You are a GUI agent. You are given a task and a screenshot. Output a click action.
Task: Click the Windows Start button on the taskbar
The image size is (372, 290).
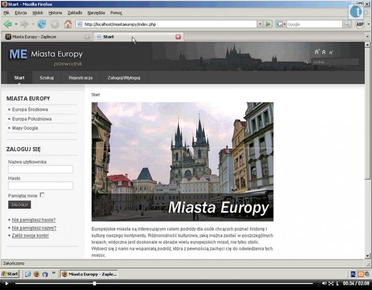10,274
